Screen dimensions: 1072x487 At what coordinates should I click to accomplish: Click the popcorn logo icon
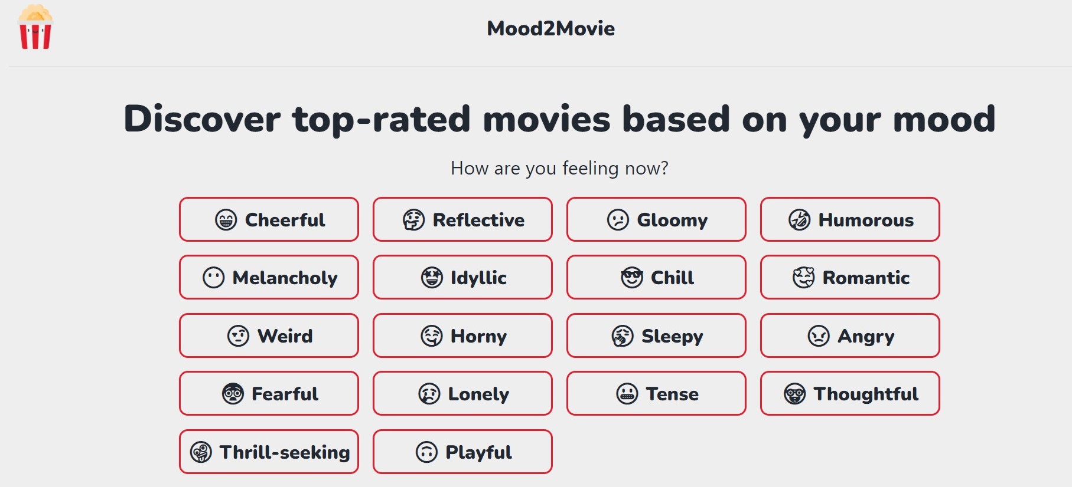(35, 28)
